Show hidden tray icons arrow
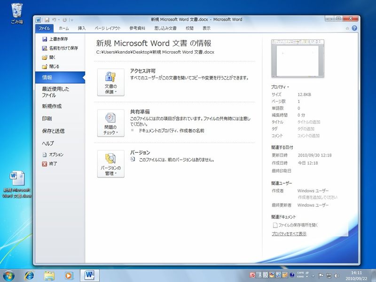Image resolution: width=376 pixels, height=282 pixels. tap(313, 275)
